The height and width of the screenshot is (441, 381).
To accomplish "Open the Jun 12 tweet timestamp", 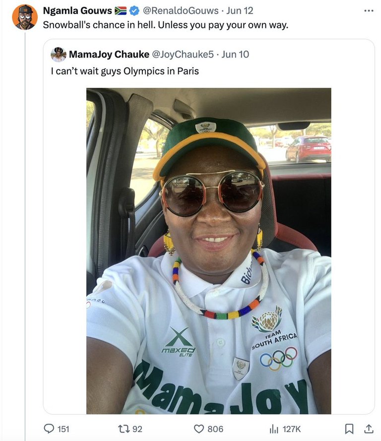I will [240, 11].
